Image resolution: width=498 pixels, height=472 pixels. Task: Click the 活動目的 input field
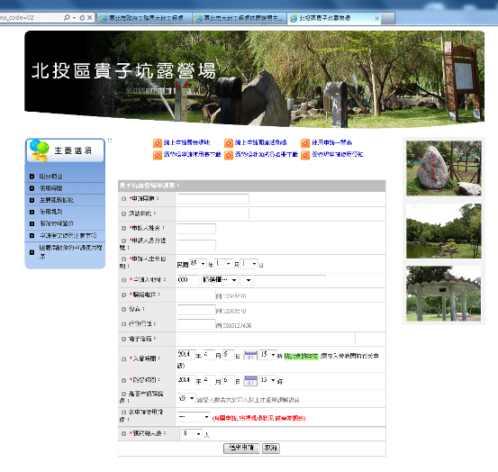pos(213,213)
